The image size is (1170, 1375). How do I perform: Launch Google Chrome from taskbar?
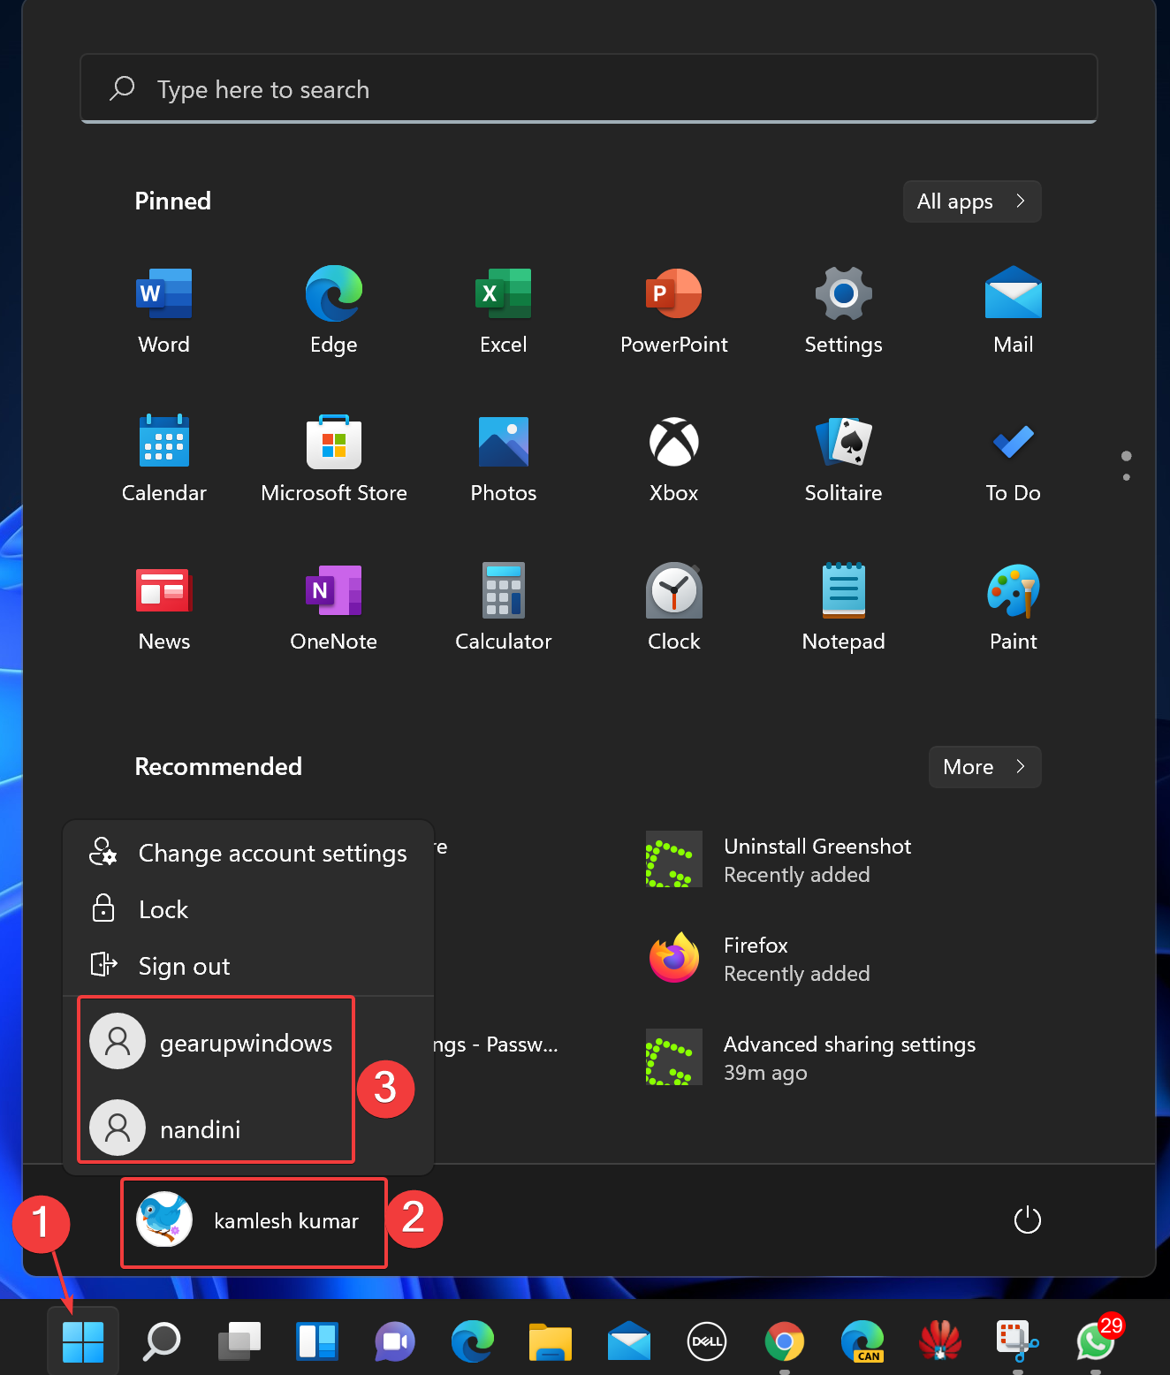(785, 1341)
